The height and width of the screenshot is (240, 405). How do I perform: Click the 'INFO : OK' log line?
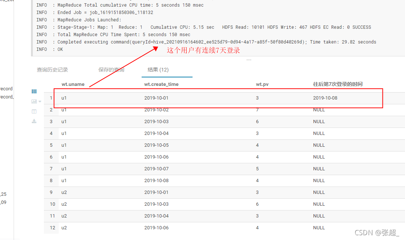point(49,49)
